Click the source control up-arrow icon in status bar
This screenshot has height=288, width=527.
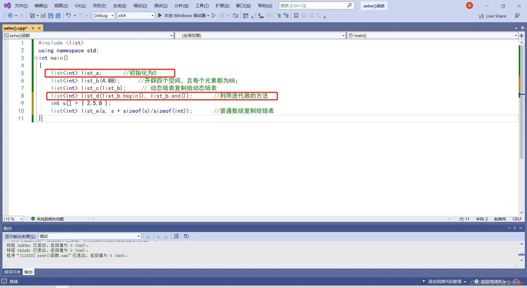coord(424,282)
